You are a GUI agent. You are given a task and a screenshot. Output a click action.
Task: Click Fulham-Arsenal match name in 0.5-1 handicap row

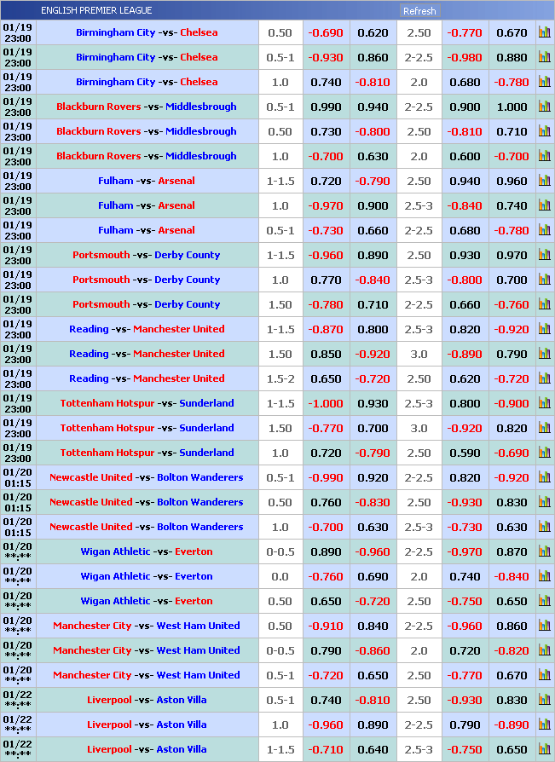coord(147,231)
